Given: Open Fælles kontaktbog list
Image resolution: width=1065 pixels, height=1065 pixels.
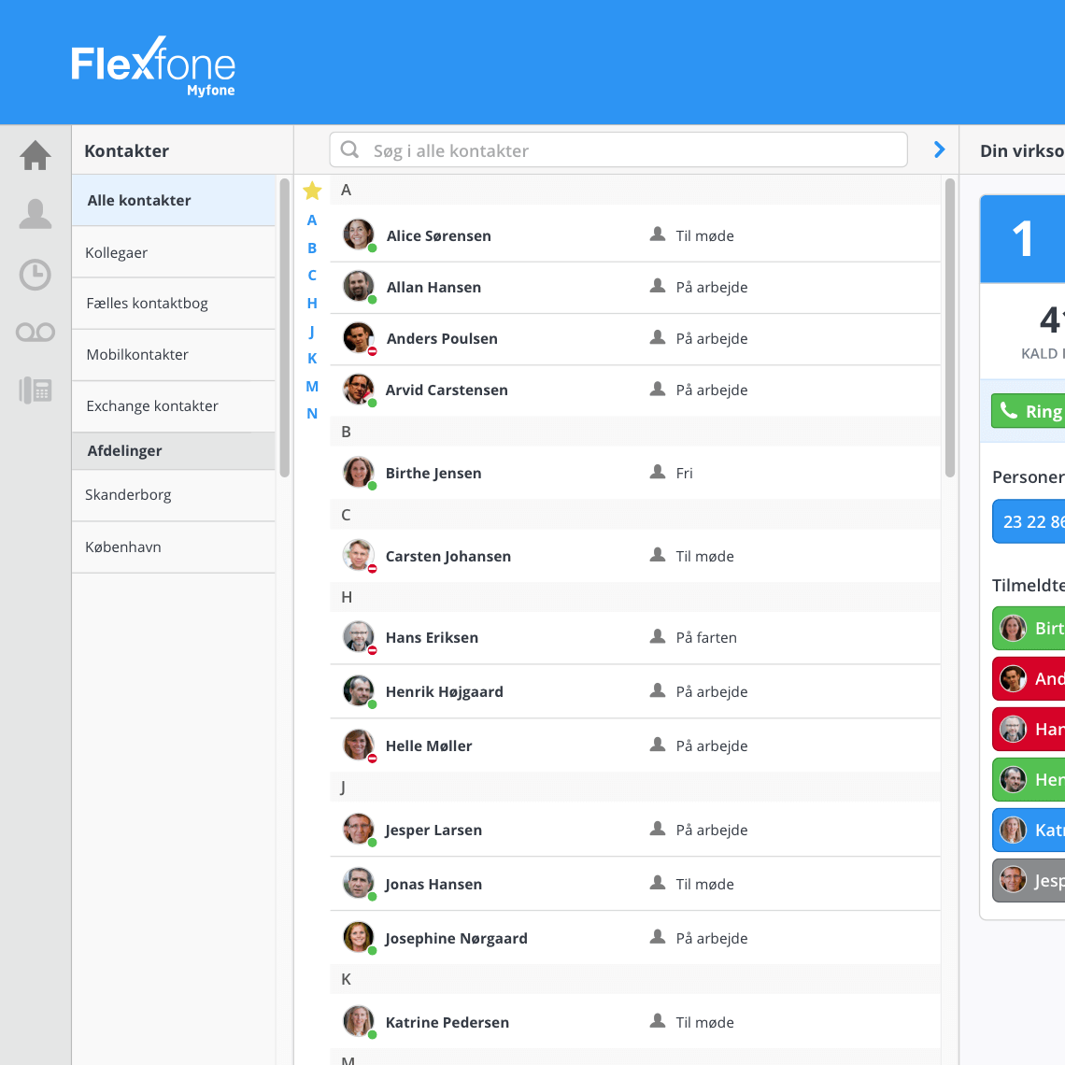Looking at the screenshot, I should [174, 304].
